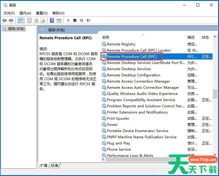Click the Forward arrow toolbar icon
Screen dimensions: 219x176
[11, 20]
